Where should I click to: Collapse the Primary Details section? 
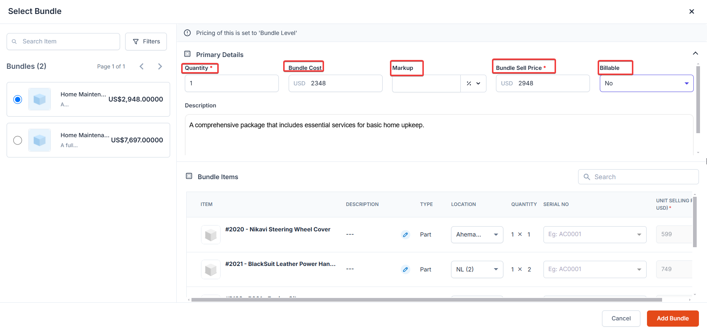695,53
